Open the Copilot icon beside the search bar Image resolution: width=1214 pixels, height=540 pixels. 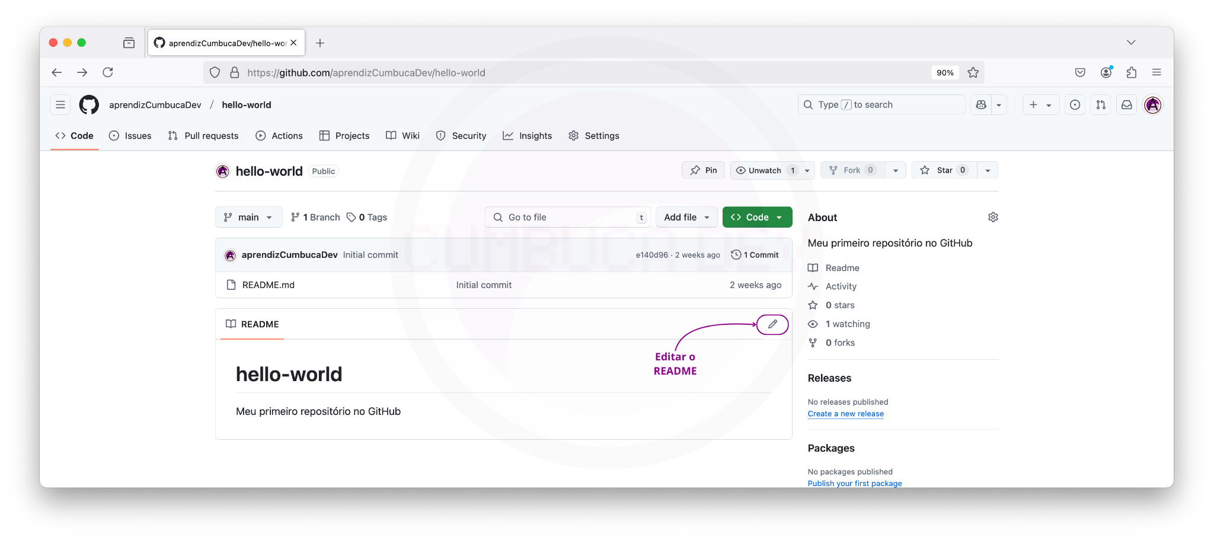tap(980, 104)
